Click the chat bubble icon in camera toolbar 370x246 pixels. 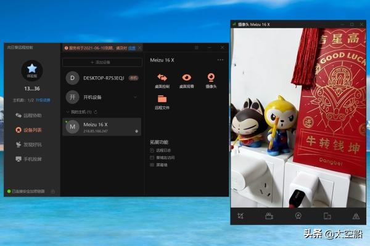coord(298,216)
